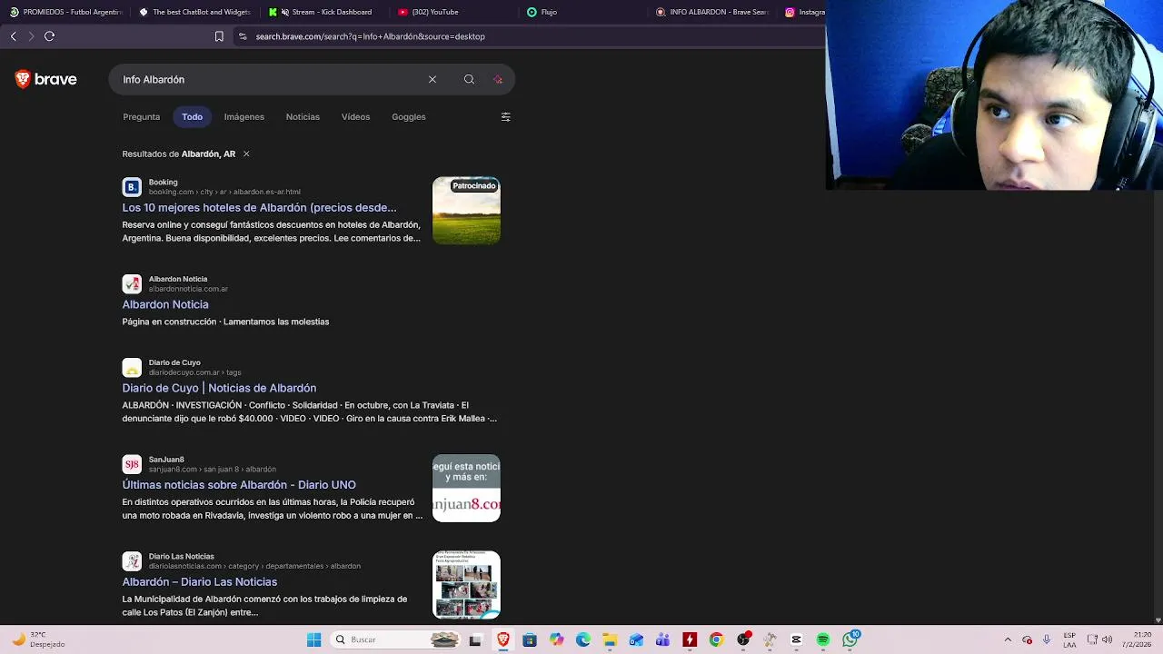Open Diario de Cuyo Noticias de Albardón
The height and width of the screenshot is (654, 1163).
(x=219, y=388)
